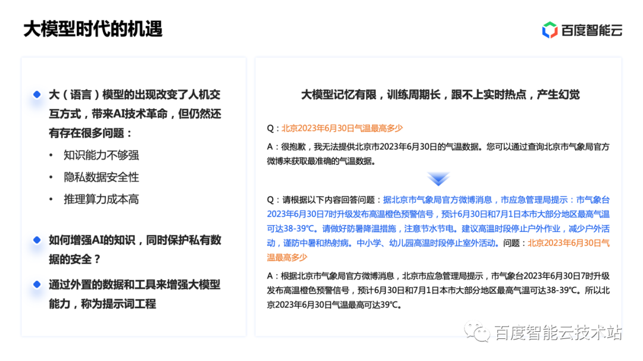Image resolution: width=643 pixels, height=361 pixels.
Task: Click the blue downward chevron arrow between Q&A
Action: [x=438, y=178]
